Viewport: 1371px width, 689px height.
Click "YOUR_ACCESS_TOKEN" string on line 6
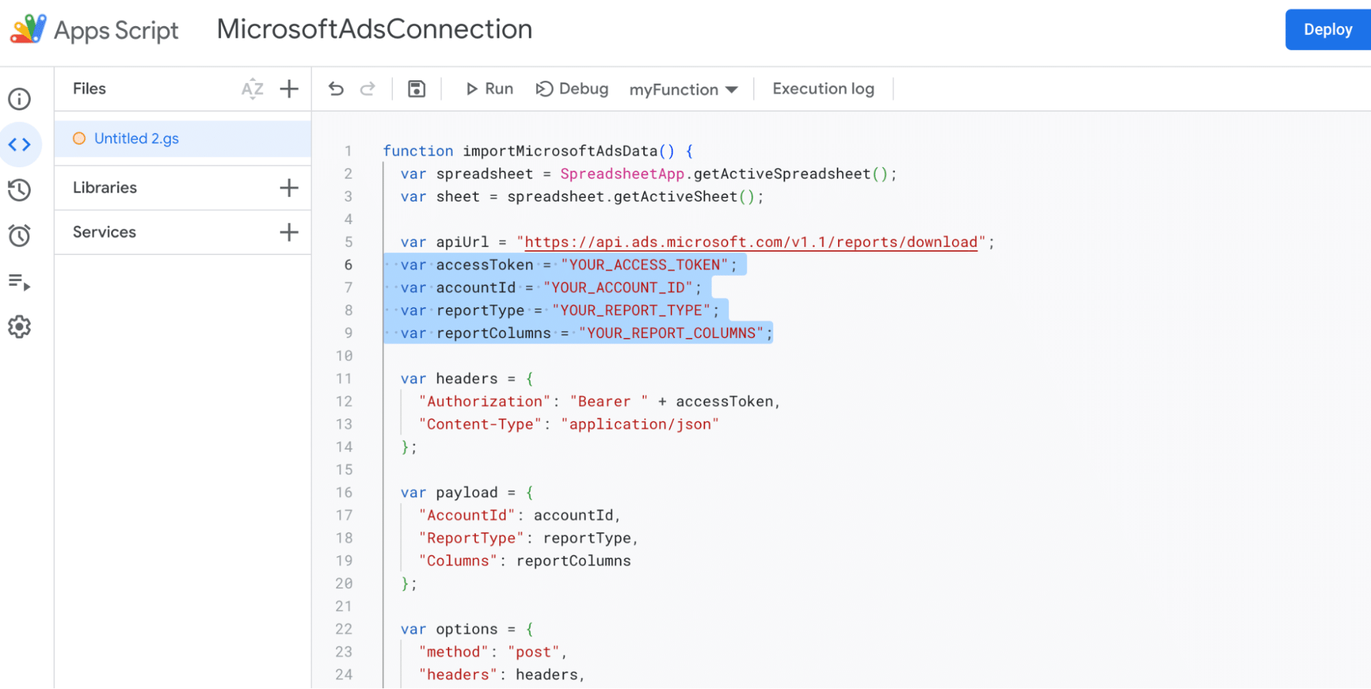pyautogui.click(x=644, y=265)
